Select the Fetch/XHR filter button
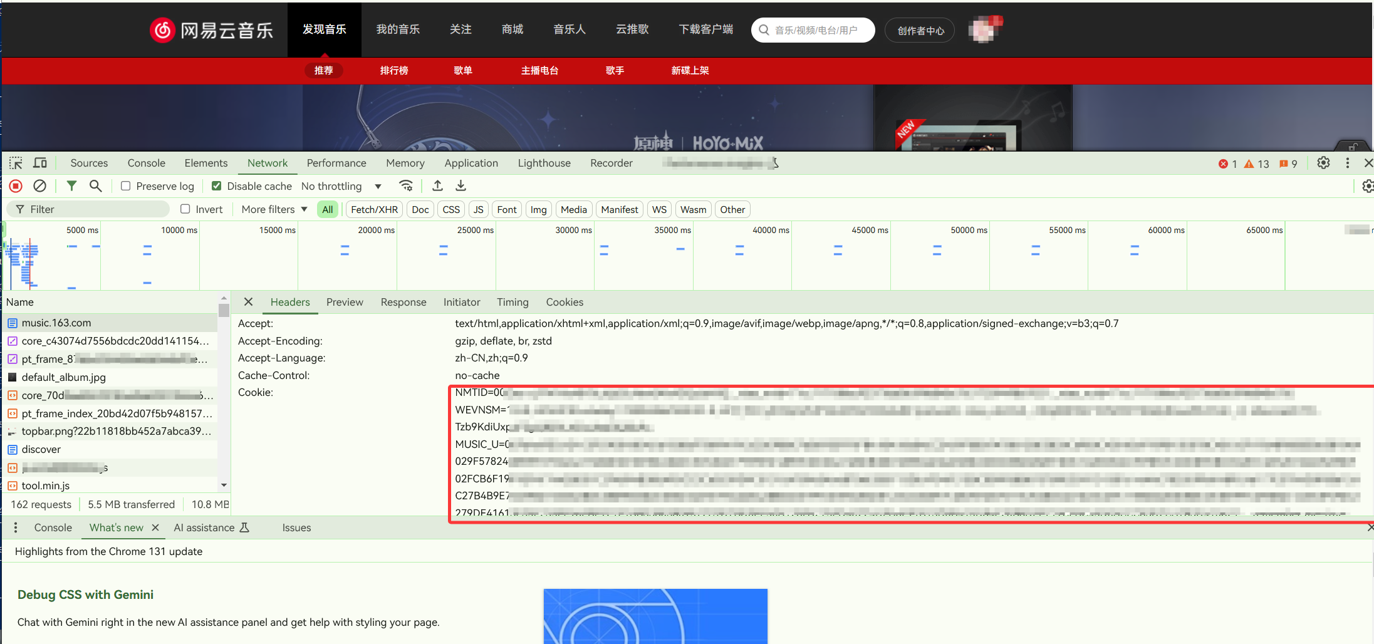1374x644 pixels. click(374, 209)
